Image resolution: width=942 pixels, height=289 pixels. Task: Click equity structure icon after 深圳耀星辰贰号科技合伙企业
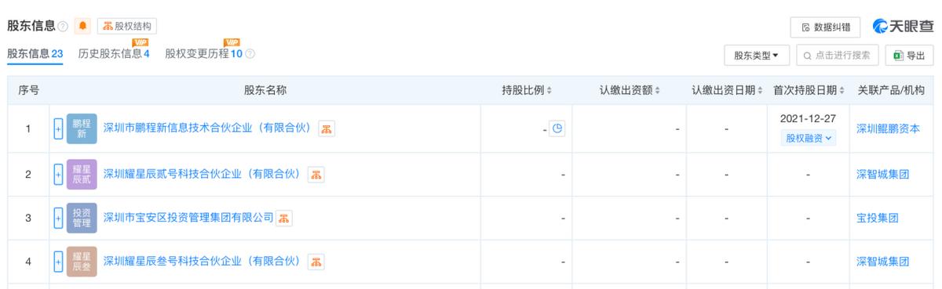(315, 174)
